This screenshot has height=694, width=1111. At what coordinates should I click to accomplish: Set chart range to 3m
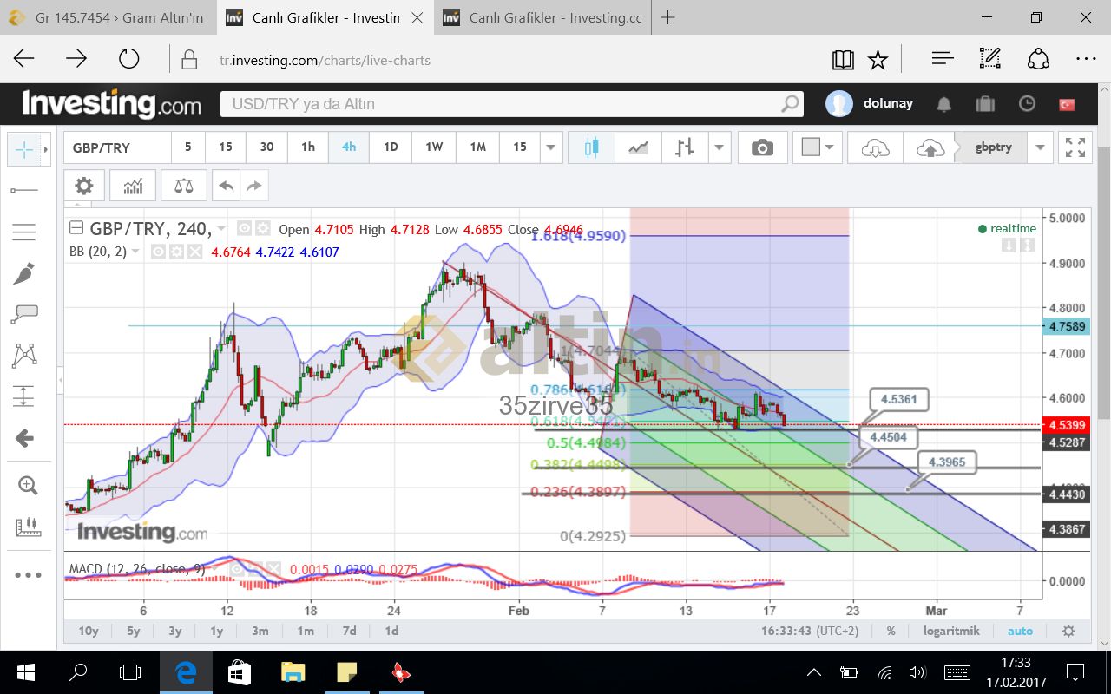coord(260,631)
